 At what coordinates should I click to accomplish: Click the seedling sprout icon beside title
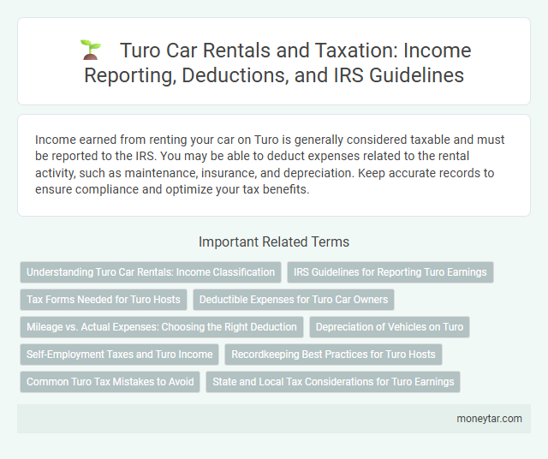click(91, 50)
